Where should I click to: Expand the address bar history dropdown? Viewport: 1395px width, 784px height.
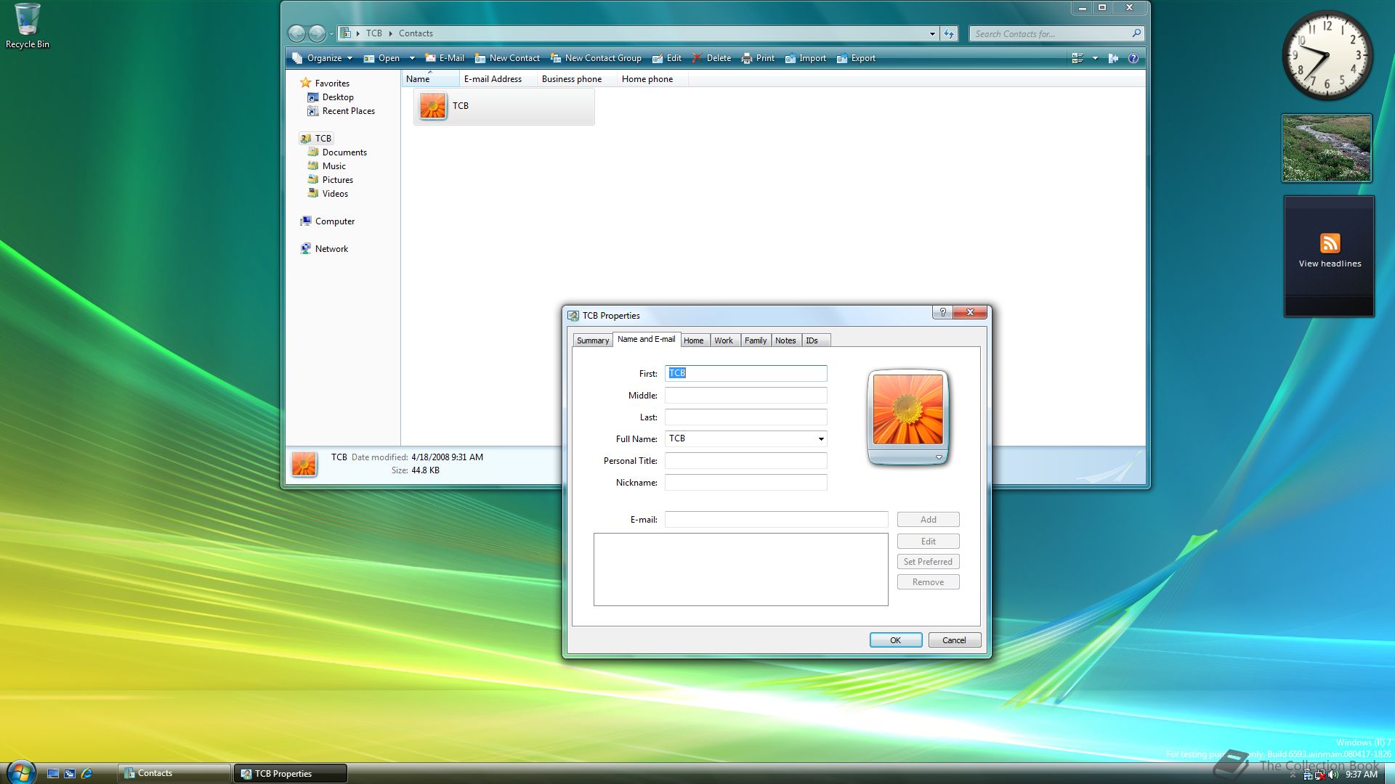pos(932,33)
